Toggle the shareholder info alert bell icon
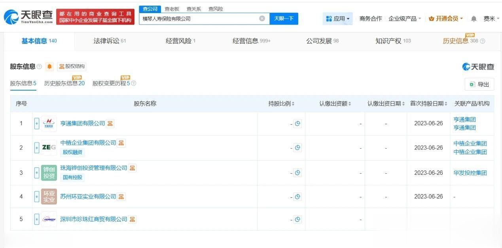The image size is (502, 248). click(x=49, y=66)
